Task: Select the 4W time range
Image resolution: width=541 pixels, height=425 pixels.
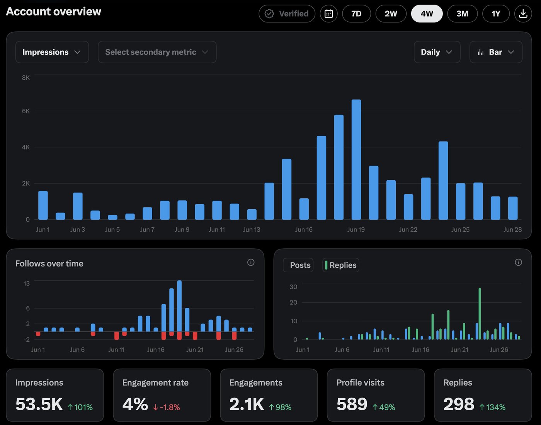Action: coord(427,14)
